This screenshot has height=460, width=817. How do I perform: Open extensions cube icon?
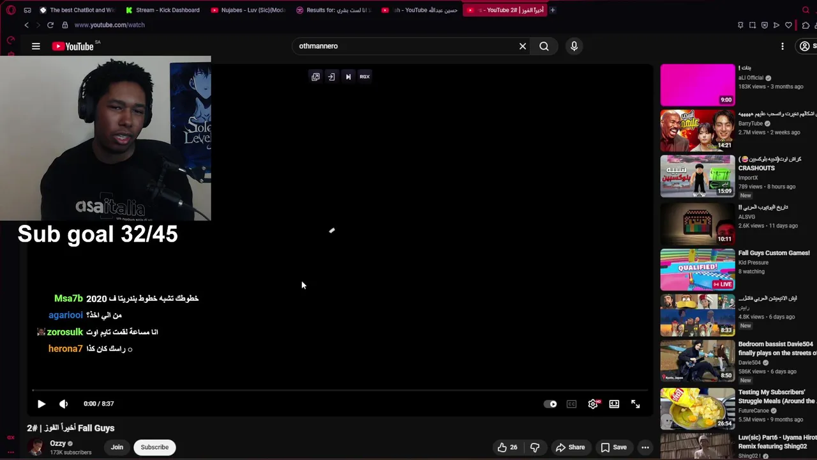pos(806,25)
